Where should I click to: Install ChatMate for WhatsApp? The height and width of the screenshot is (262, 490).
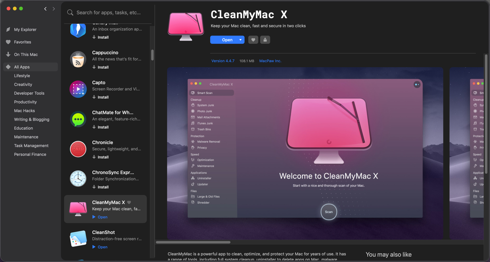(101, 127)
